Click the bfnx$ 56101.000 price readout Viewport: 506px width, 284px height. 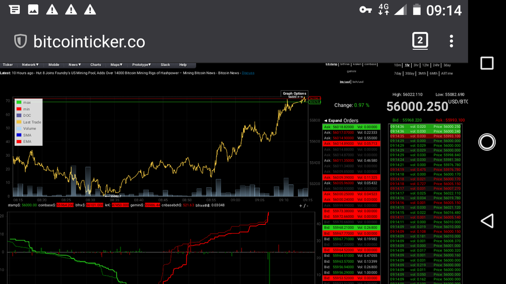pyautogui.click(x=89, y=205)
